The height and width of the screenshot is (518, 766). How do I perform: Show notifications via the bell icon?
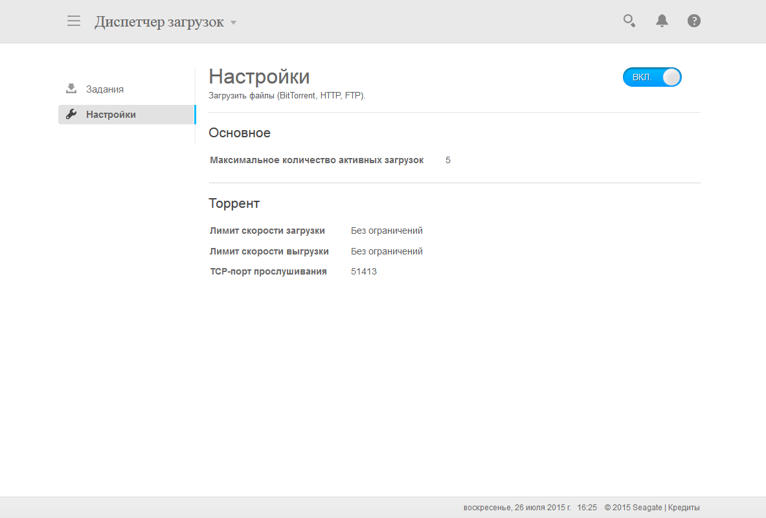(662, 21)
